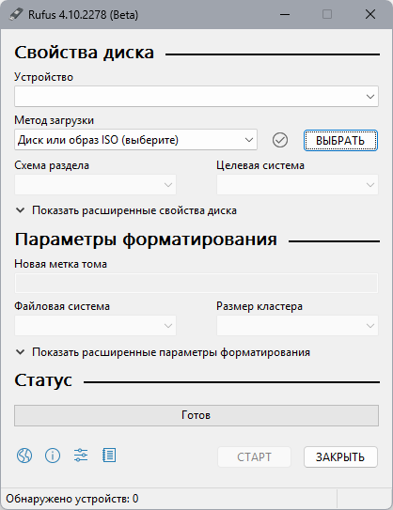This screenshot has width=393, height=510.
Task: Open the About info icon
Action: click(x=53, y=456)
